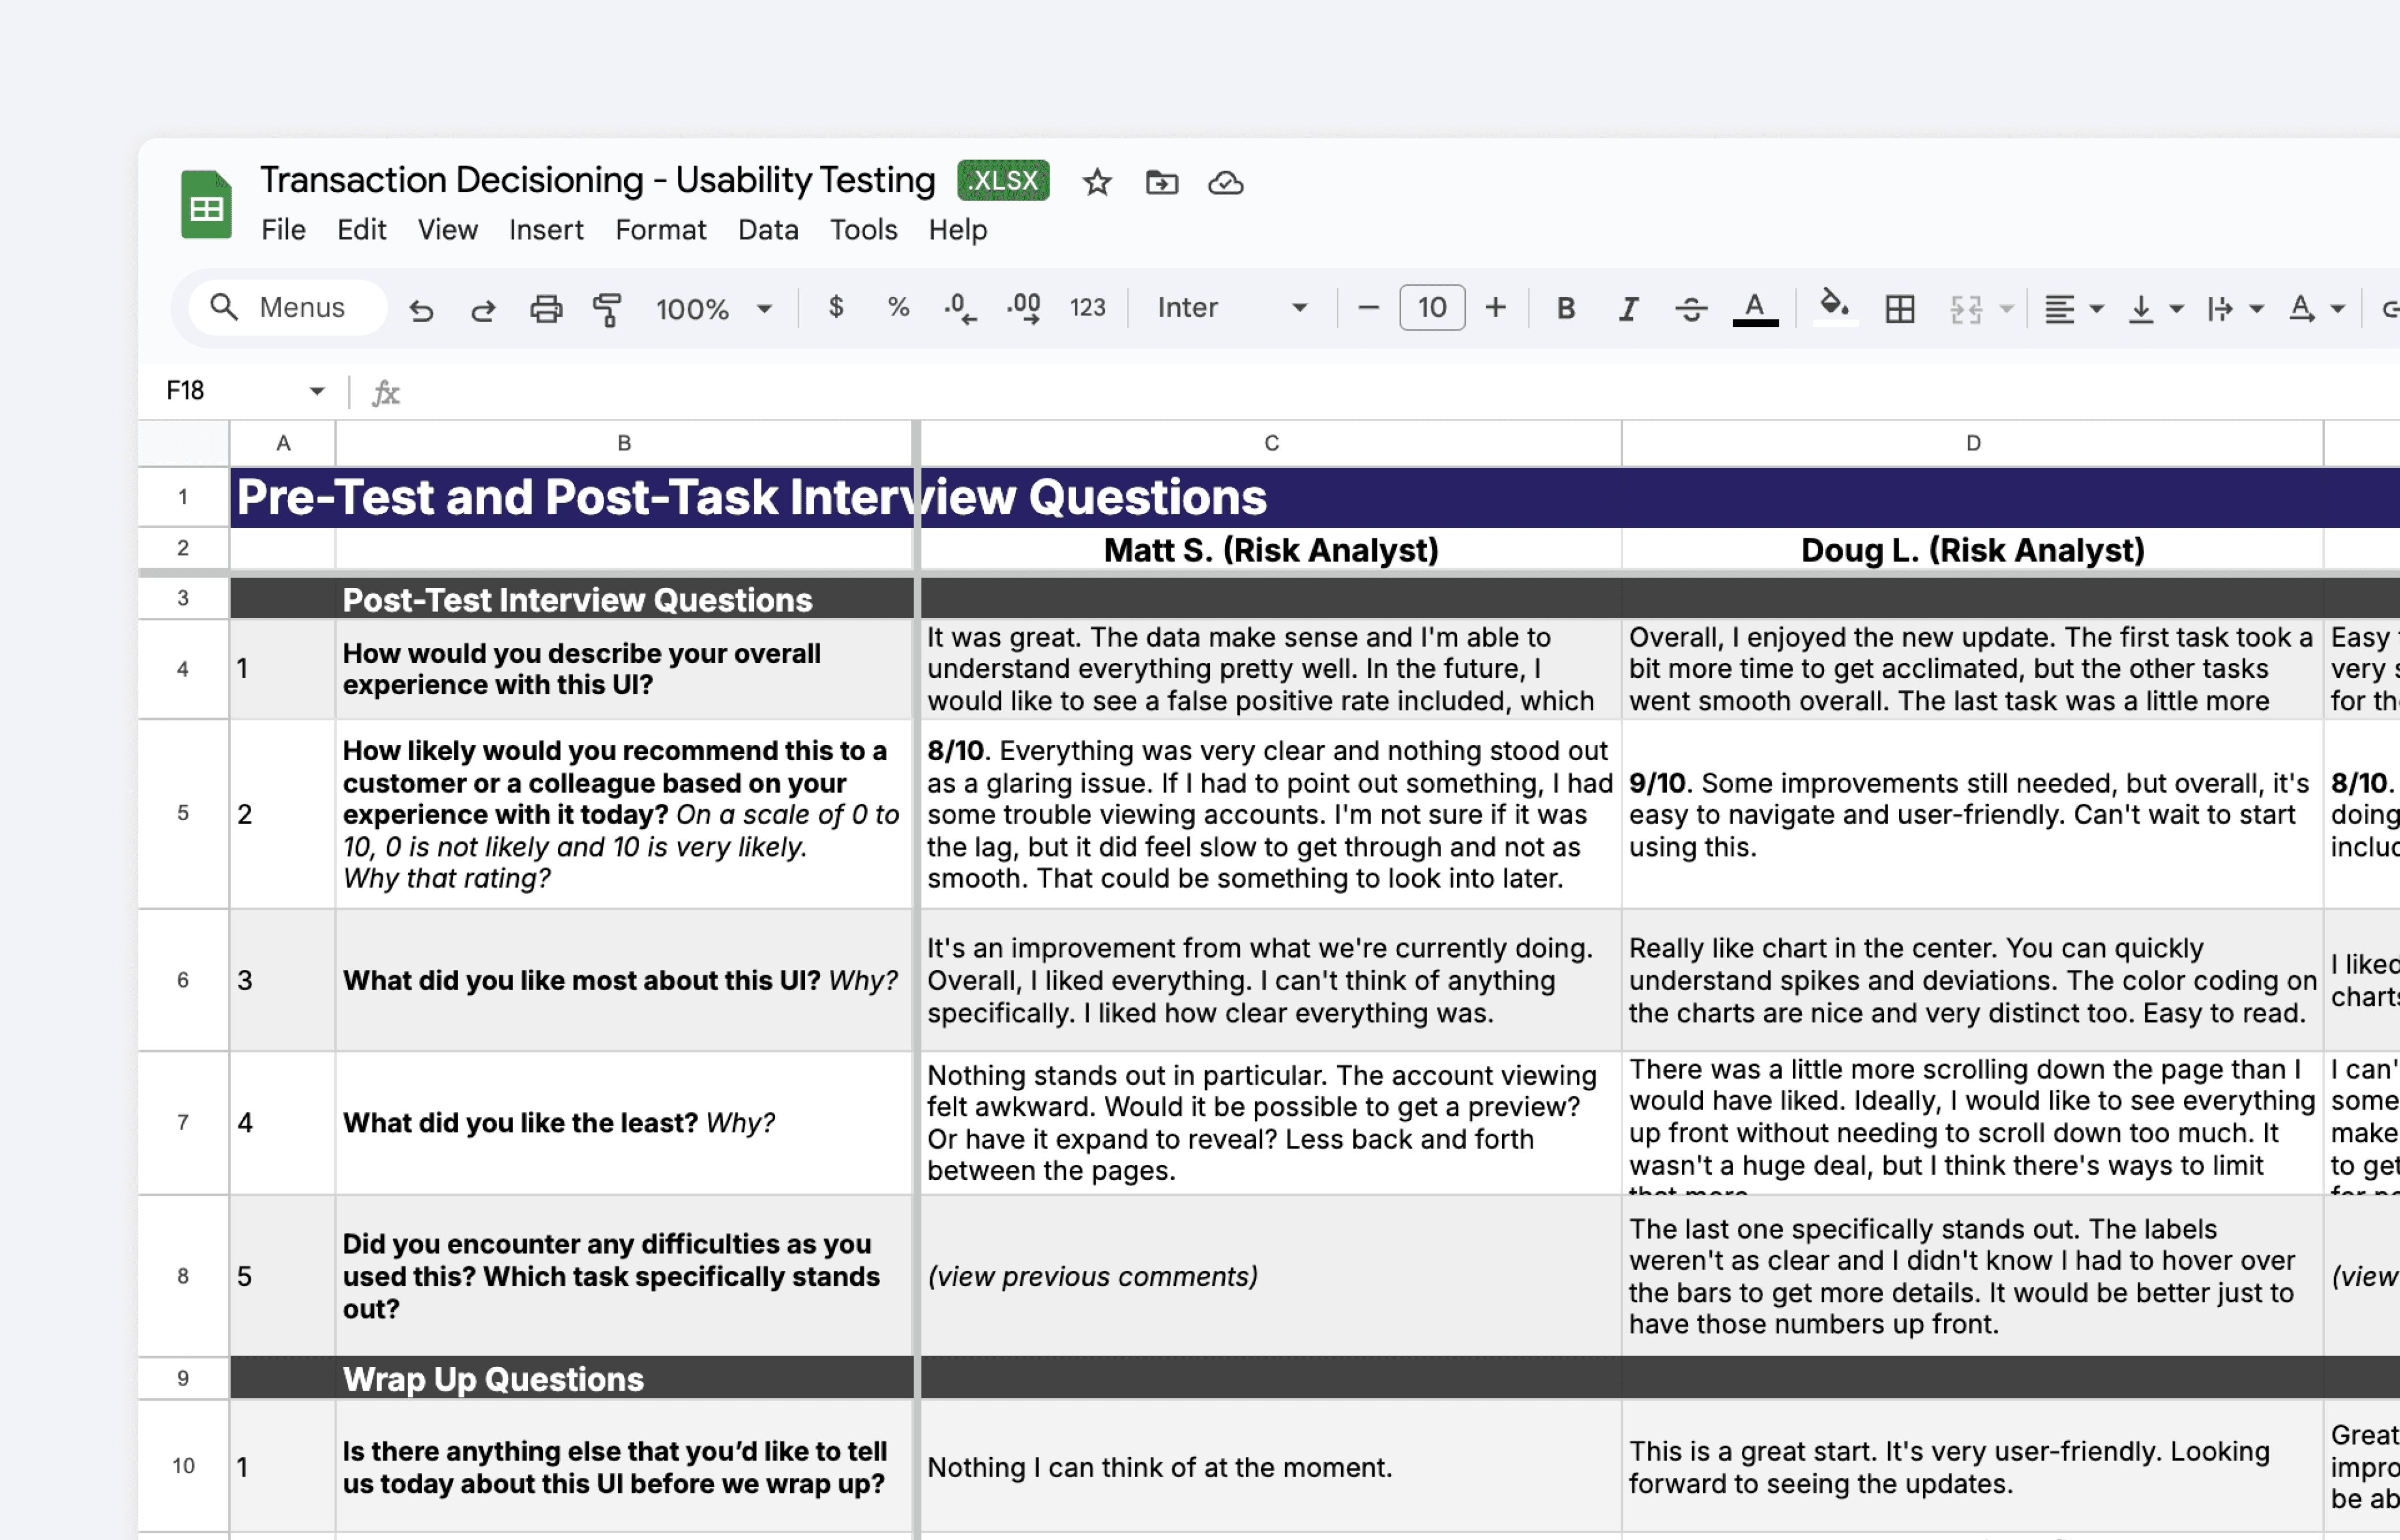The width and height of the screenshot is (2400, 1540).
Task: Open the text color picker
Action: 1755,309
